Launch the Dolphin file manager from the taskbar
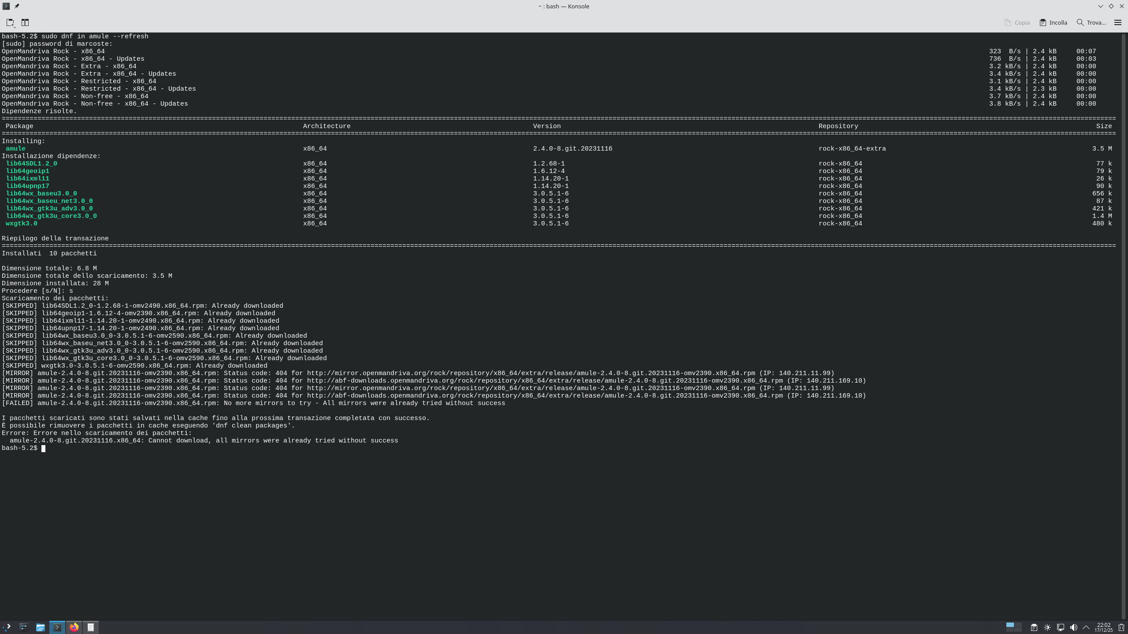The width and height of the screenshot is (1128, 634). 41,627
